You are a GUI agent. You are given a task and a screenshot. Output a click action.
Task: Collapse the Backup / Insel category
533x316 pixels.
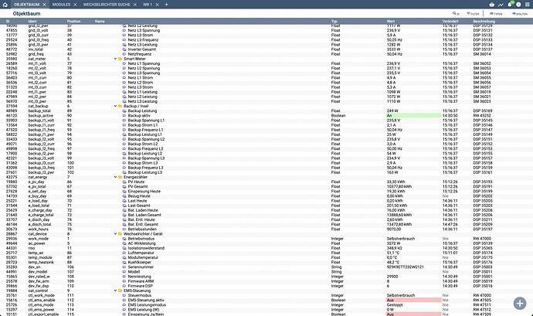point(115,106)
